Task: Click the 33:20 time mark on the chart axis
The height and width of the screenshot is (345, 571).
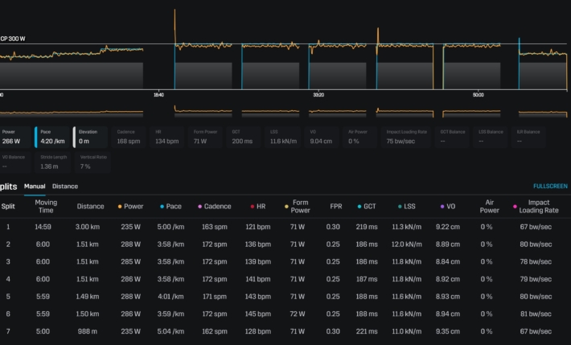Action: coord(318,95)
